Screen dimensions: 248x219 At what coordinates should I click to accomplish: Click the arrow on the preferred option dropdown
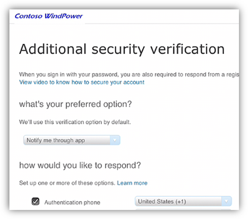point(115,140)
